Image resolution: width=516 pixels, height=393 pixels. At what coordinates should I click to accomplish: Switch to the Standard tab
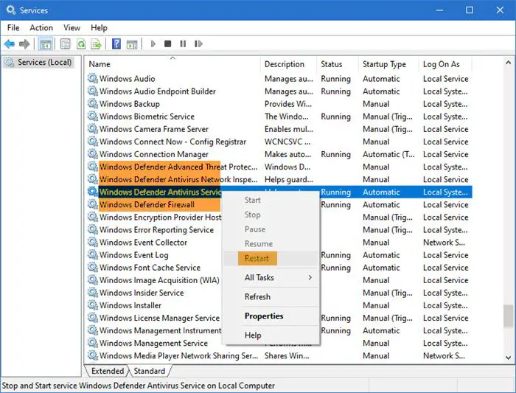pos(150,371)
